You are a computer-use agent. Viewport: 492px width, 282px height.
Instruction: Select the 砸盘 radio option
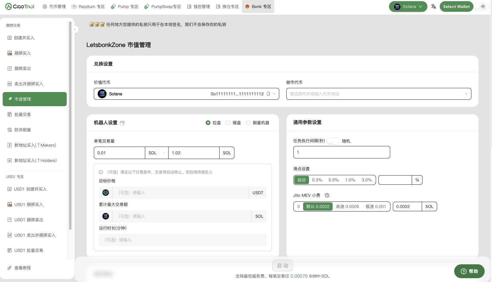click(228, 123)
